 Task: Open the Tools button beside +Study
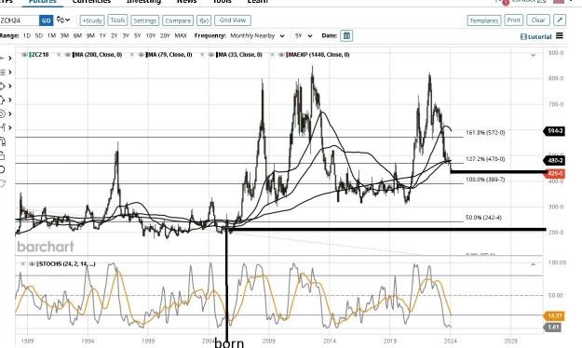117,20
